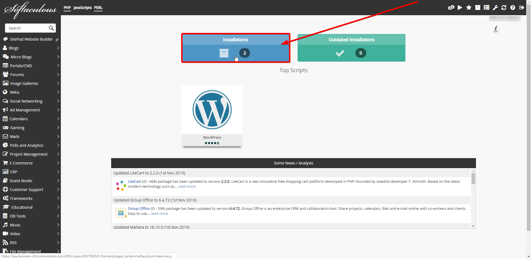Click the info 'i' icon
This screenshot has height=259, width=531.
[x=496, y=28]
